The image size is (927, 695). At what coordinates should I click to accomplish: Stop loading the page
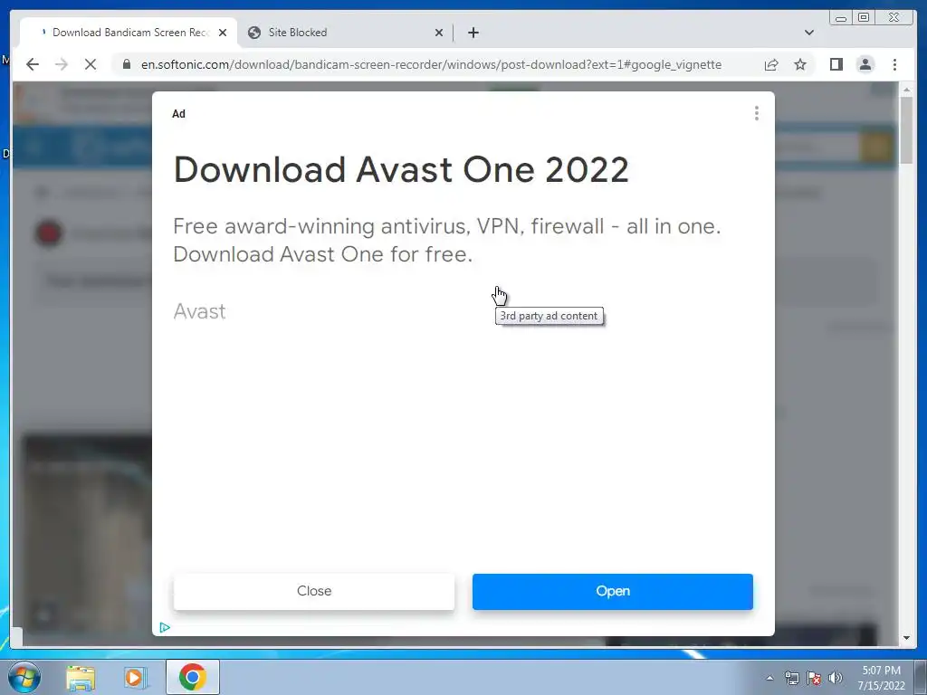[x=91, y=64]
